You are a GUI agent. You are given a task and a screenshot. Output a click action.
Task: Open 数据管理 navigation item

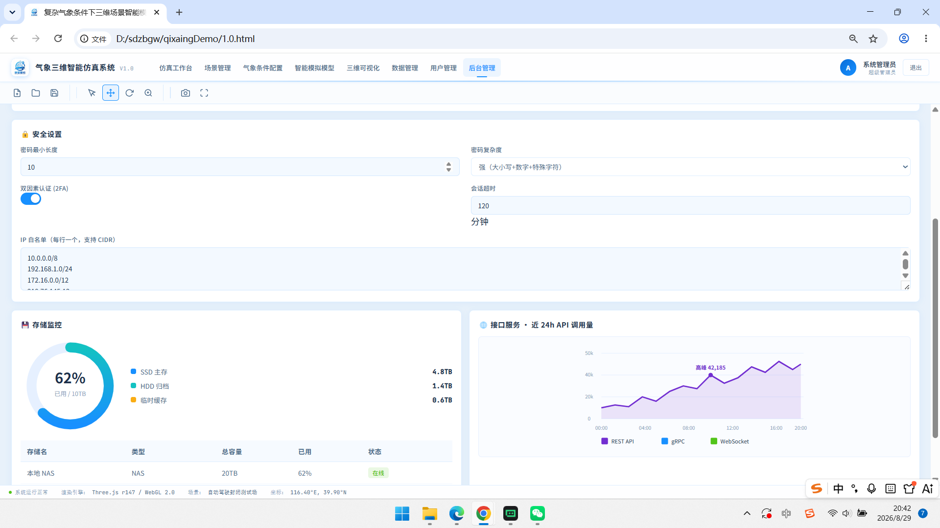404,68
